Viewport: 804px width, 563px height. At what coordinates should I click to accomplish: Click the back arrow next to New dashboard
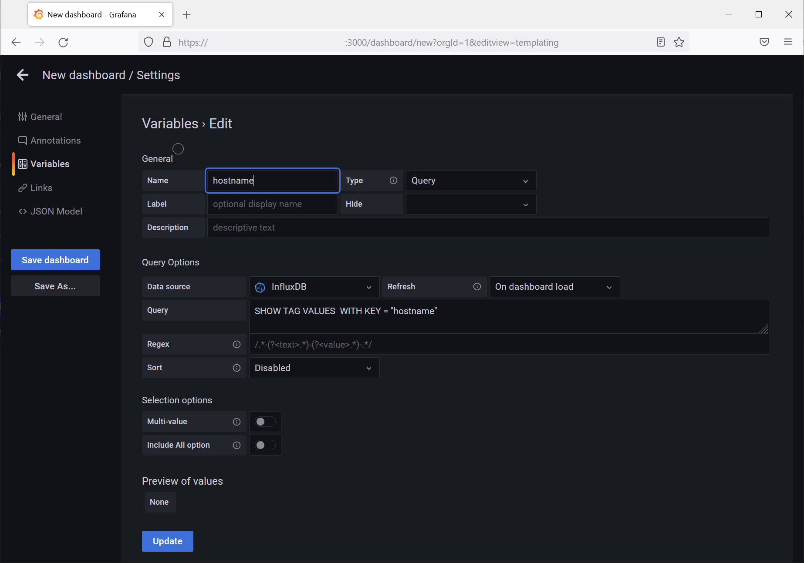point(22,75)
